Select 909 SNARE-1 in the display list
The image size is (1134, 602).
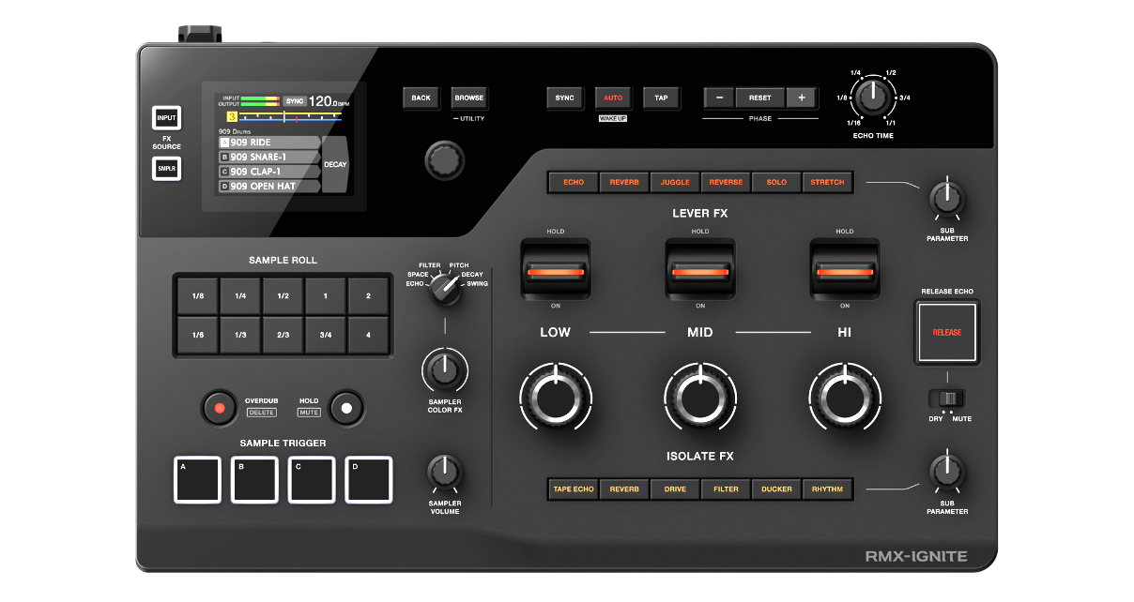pos(268,158)
